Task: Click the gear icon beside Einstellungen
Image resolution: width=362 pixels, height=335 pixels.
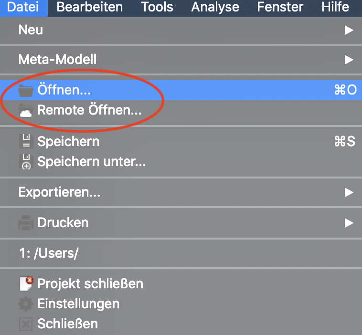Action: pyautogui.click(x=26, y=304)
